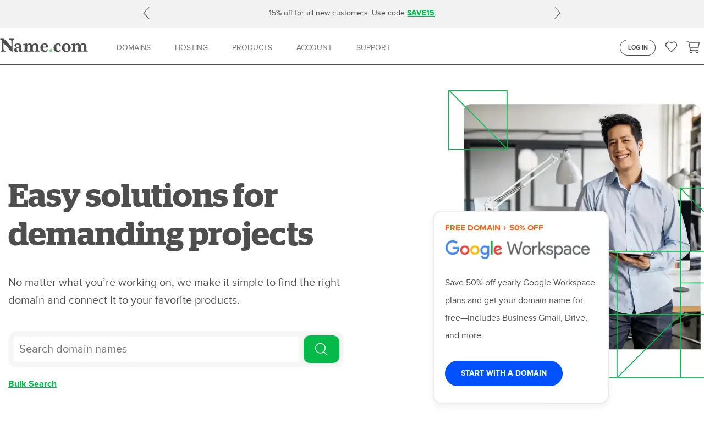Open the wishlist heart icon
Viewport: 704px width, 440px height.
point(671,47)
